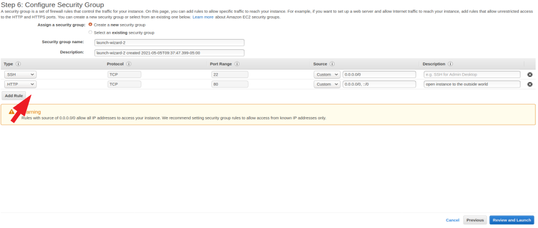Edit 'open instance to the outside world' description
538x228 pixels.
[472, 84]
